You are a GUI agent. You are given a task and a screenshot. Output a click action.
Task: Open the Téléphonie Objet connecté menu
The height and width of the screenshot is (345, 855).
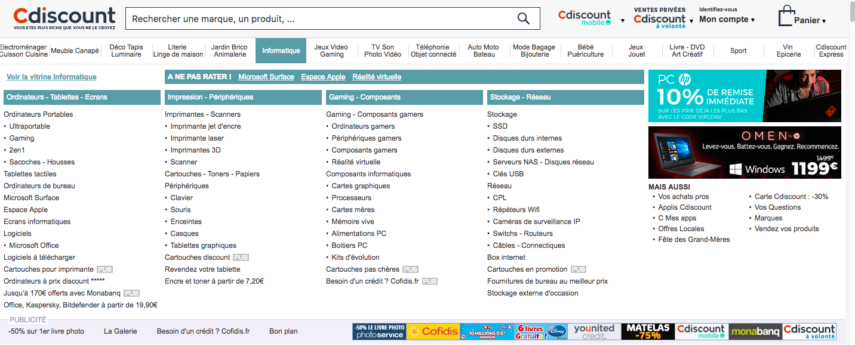(433, 51)
